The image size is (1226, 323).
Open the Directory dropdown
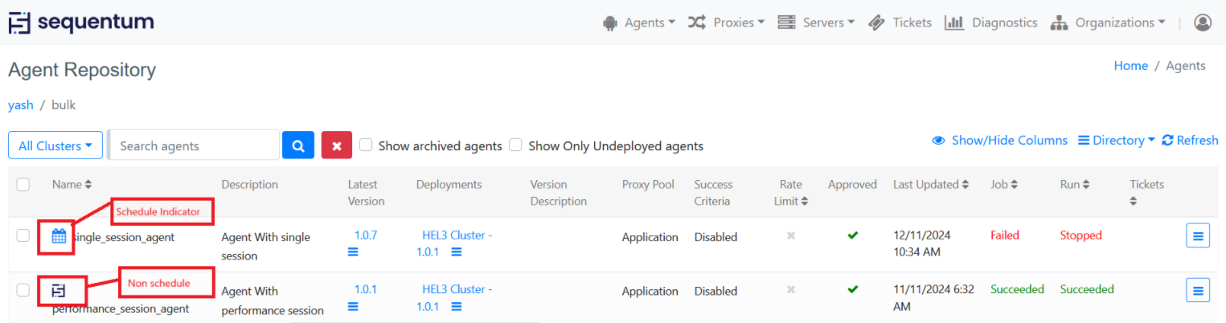[x=1116, y=140]
